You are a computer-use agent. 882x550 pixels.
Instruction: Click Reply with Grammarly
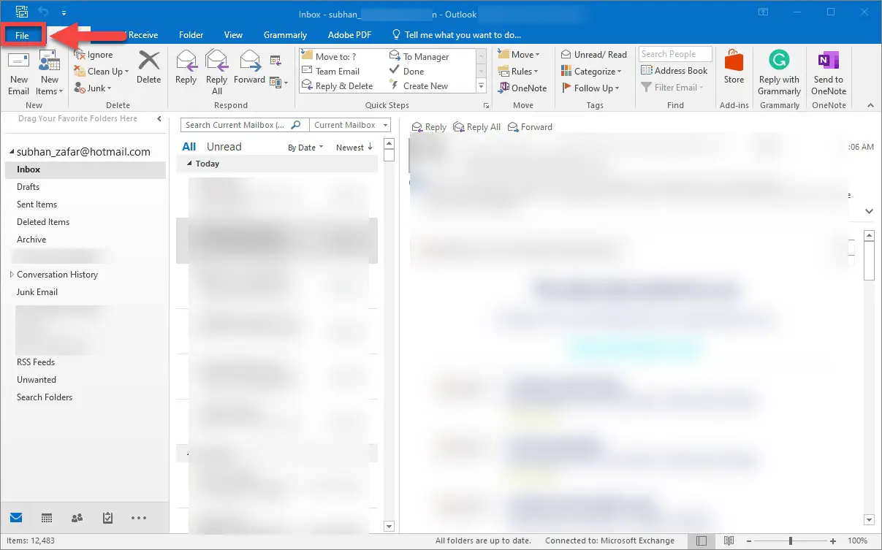click(779, 72)
